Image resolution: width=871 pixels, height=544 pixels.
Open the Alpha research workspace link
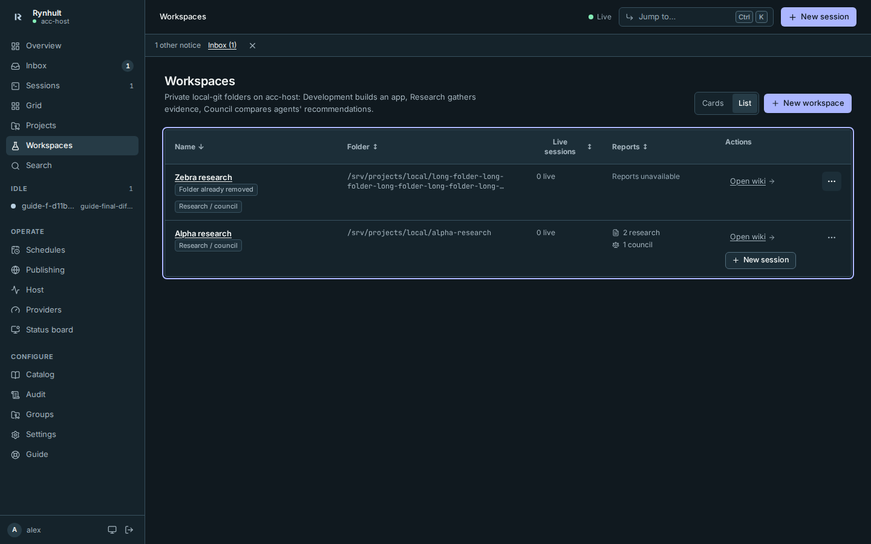click(x=203, y=234)
